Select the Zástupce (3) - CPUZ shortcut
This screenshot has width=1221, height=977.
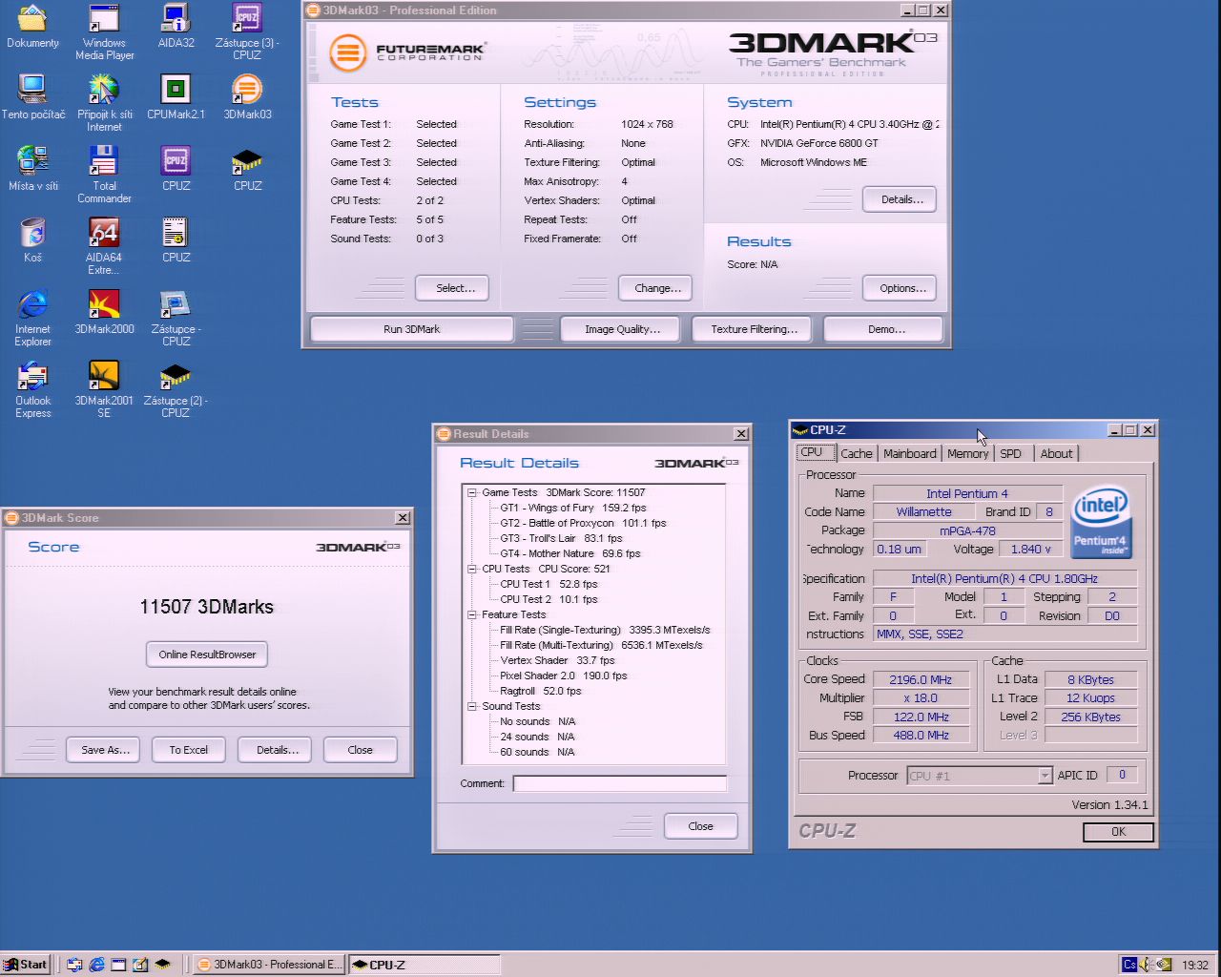[247, 31]
